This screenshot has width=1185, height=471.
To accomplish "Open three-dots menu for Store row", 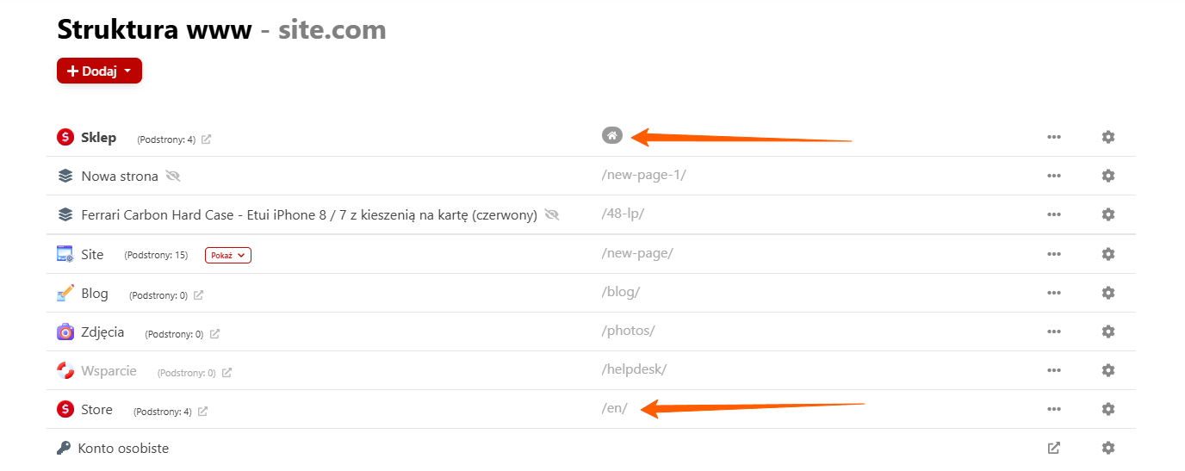I will pos(1053,409).
